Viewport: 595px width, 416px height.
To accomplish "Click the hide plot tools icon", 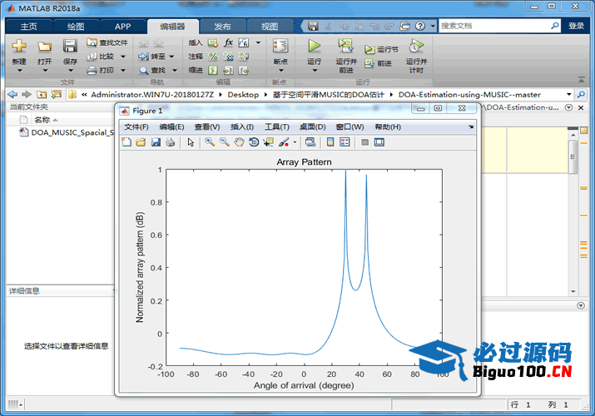I will click(x=365, y=142).
